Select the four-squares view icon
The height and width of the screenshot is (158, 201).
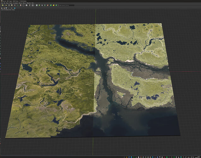click(x=33, y=5)
